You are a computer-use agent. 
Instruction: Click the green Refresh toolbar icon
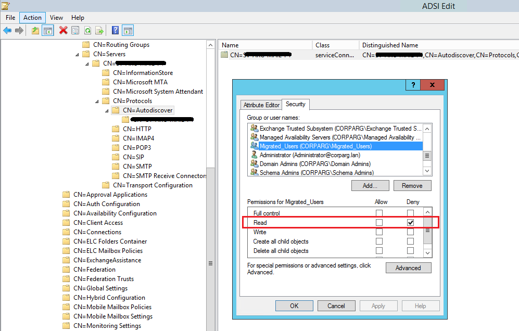[x=88, y=31]
